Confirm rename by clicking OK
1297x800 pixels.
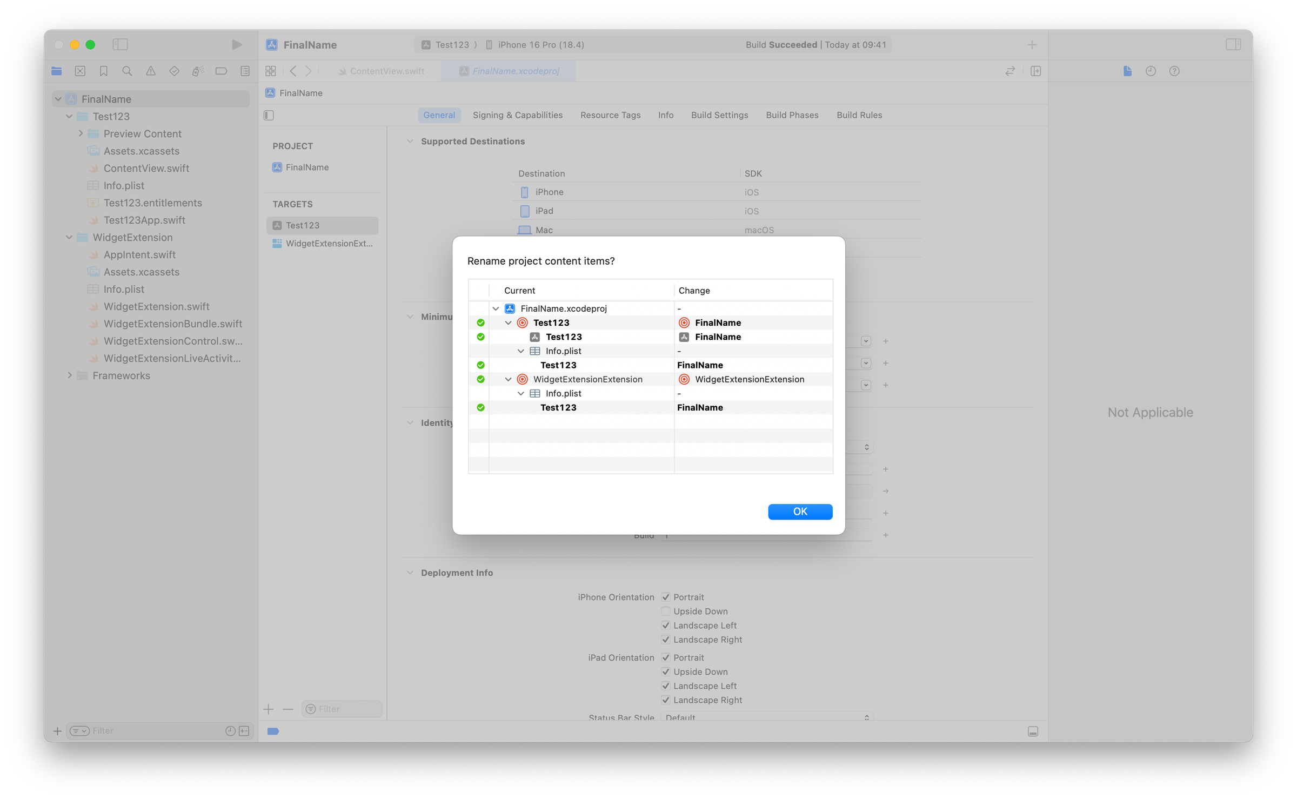point(800,512)
